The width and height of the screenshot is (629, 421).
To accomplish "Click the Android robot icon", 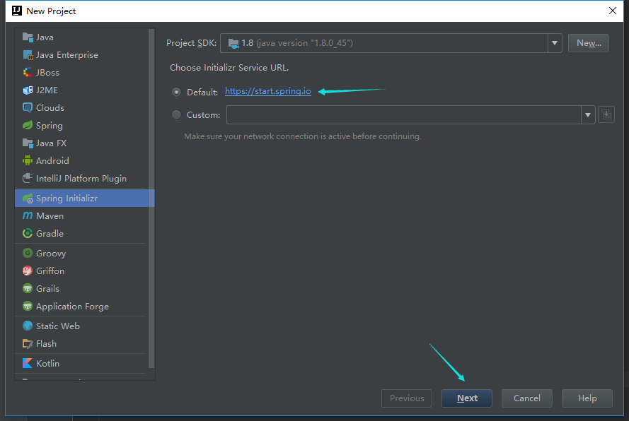I will pyautogui.click(x=28, y=160).
